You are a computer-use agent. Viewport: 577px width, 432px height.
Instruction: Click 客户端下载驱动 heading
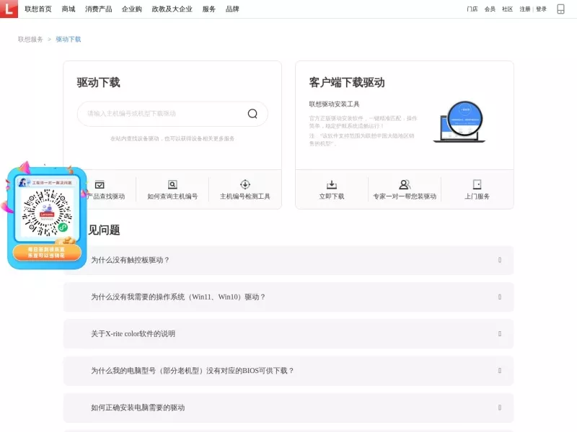(x=347, y=82)
